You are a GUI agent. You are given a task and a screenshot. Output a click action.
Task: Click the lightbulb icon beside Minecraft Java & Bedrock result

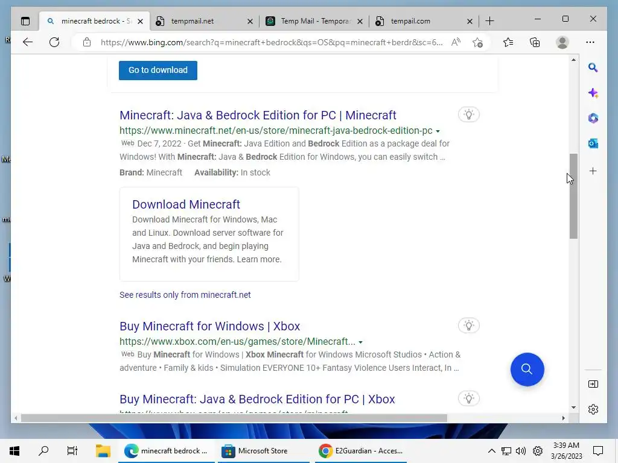coord(468,115)
